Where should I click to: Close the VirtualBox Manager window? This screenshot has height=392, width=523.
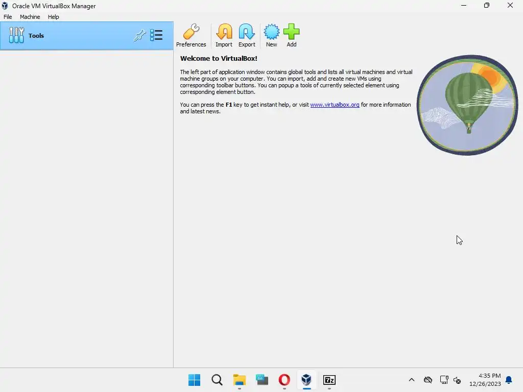(x=510, y=5)
